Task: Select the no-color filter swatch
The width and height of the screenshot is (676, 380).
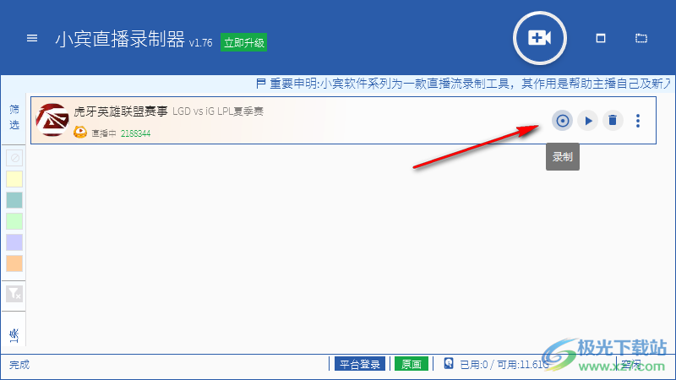Action: click(x=14, y=158)
